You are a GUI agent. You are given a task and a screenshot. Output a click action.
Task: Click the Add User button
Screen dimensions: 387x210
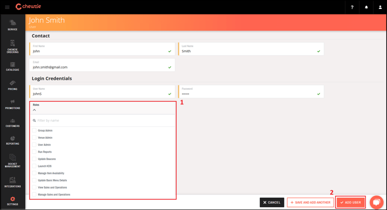click(350, 202)
